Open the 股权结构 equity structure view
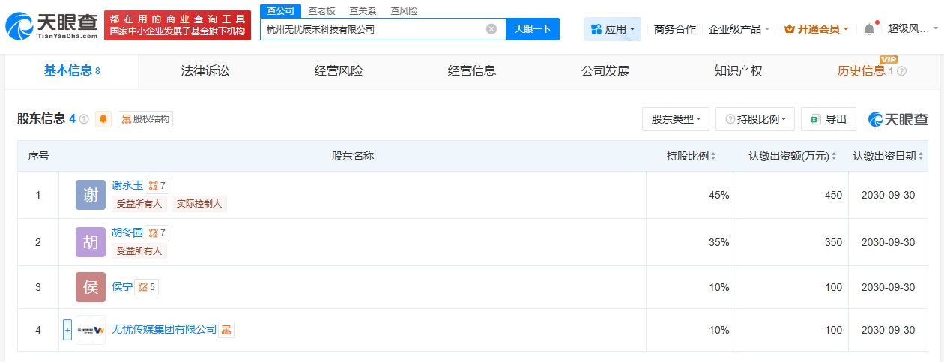 145,119
